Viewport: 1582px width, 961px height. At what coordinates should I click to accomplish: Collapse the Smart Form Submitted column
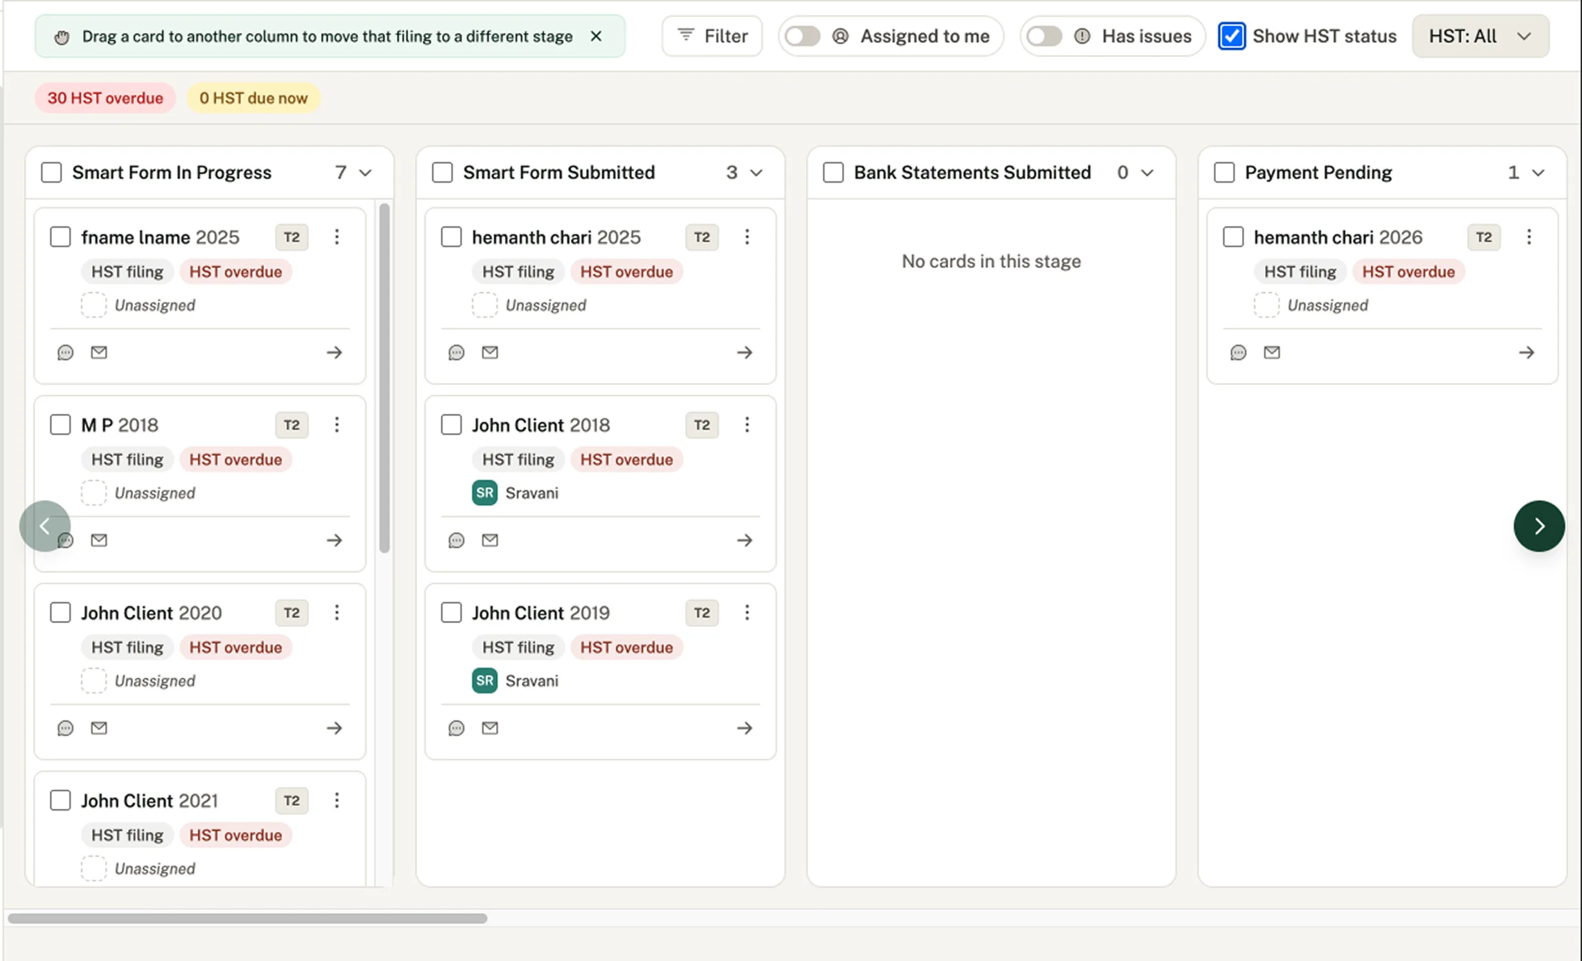pyautogui.click(x=756, y=172)
